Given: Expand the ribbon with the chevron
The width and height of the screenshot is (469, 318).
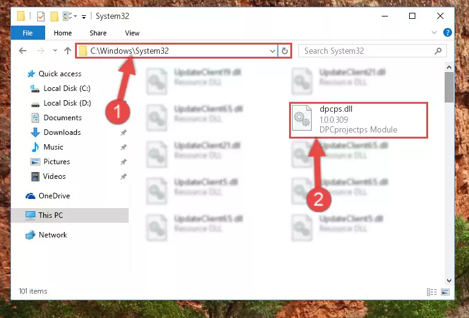Looking at the screenshot, I should pos(434,32).
